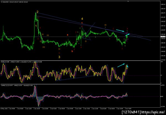
Task: Click the '2 Jun 13:00' time axis label
Action: click(x=78, y=109)
